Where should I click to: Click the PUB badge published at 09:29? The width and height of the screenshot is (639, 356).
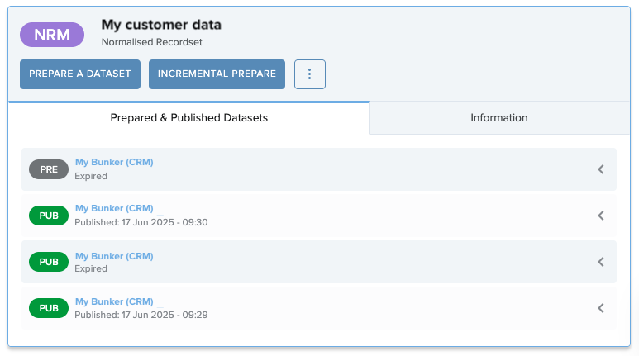coord(49,308)
